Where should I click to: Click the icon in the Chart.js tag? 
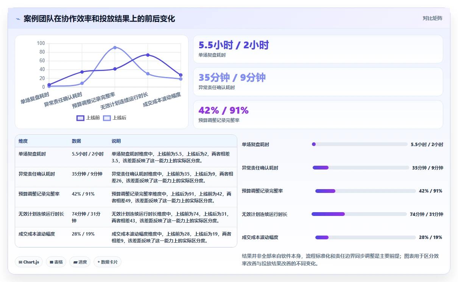point(20,262)
